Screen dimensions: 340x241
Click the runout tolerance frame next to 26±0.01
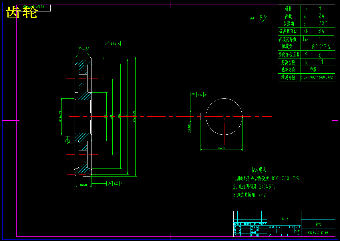tap(115, 184)
